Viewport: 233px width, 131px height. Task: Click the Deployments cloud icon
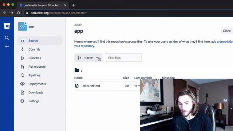pyautogui.click(x=23, y=84)
